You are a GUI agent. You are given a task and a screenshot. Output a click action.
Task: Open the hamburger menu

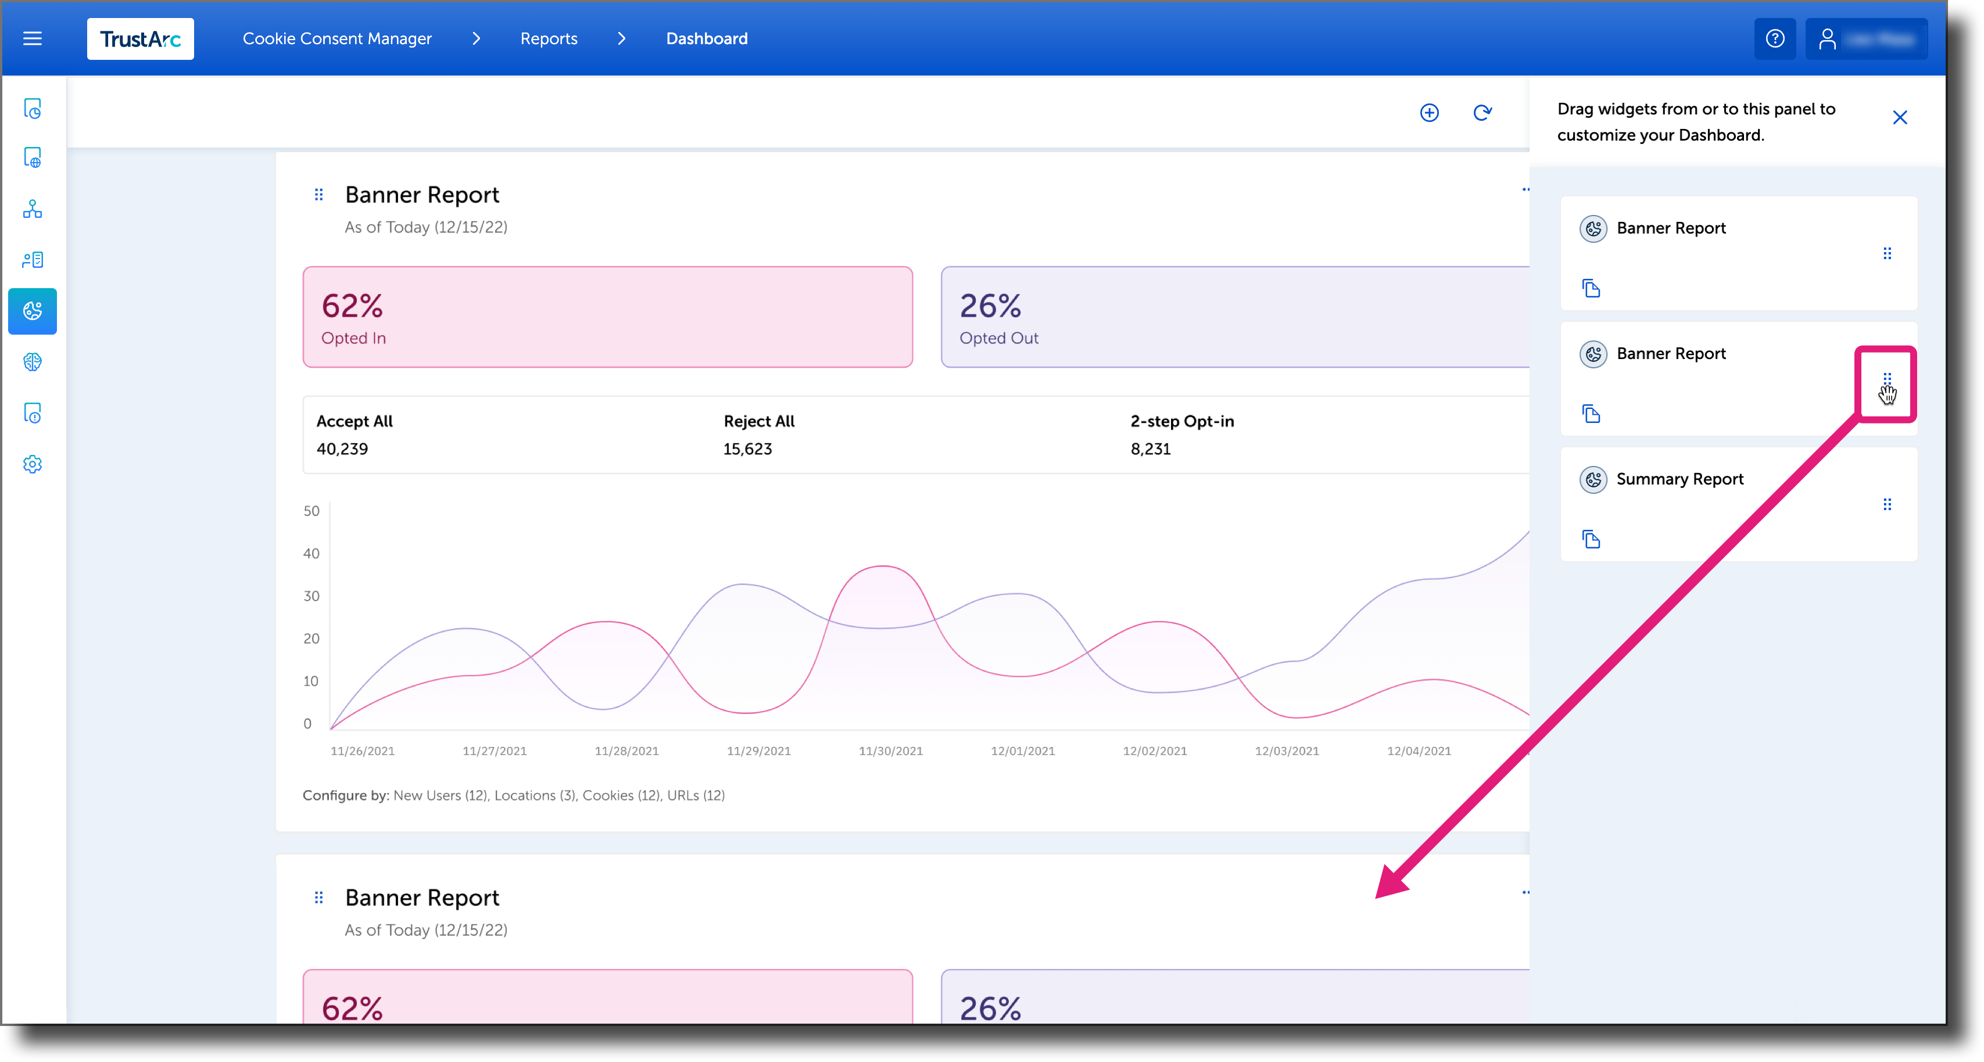click(33, 38)
